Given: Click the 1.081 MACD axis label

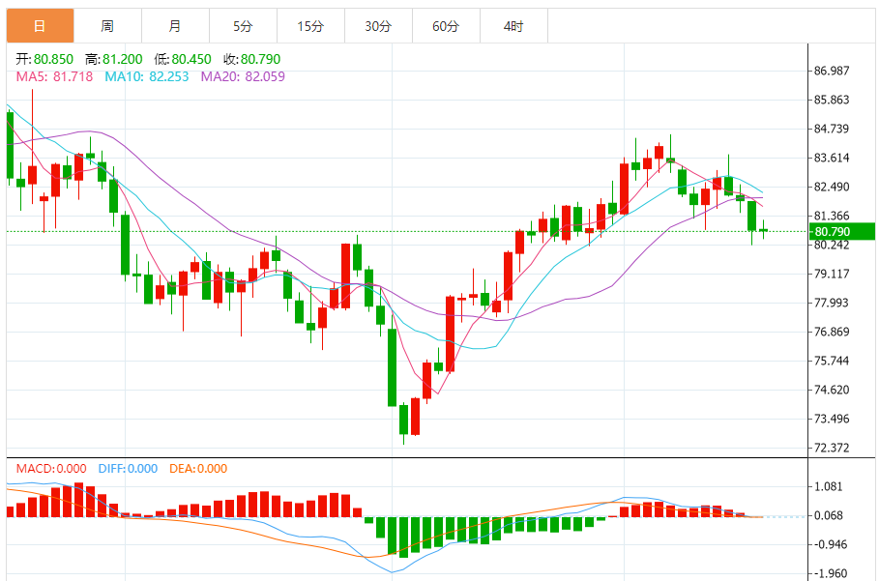Looking at the screenshot, I should 828,486.
